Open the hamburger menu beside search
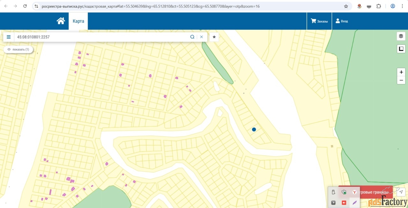408x208 pixels. tap(9, 37)
